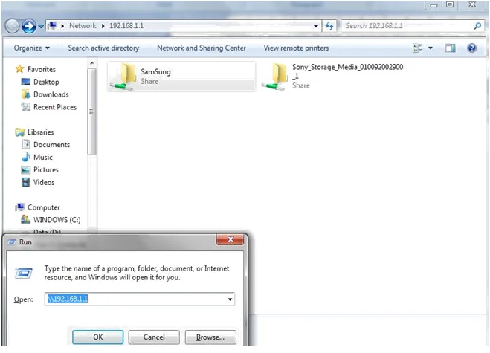
Task: Click the Help question mark icon
Action: [x=471, y=48]
